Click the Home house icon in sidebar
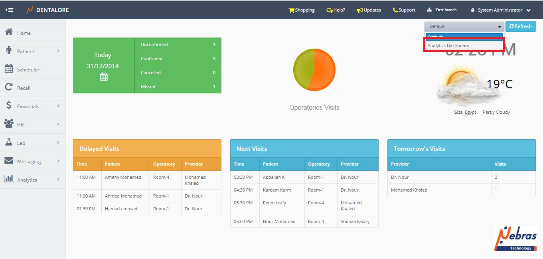Screen dimensions: 543x259 pyautogui.click(x=9, y=32)
